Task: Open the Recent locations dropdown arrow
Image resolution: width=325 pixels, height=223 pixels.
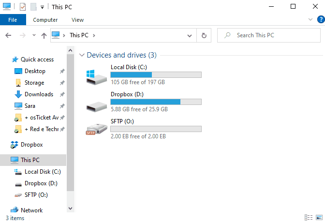Action: coord(34,35)
